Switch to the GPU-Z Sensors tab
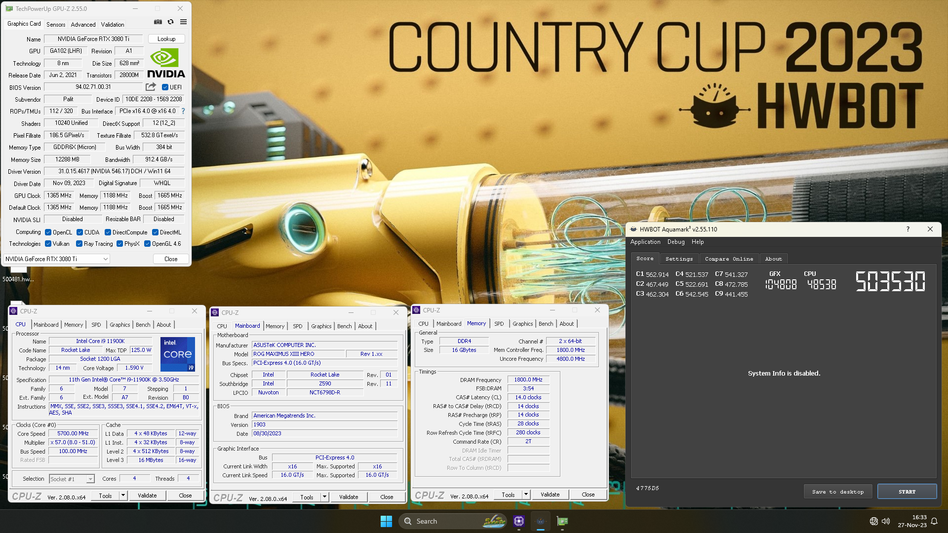 click(56, 25)
